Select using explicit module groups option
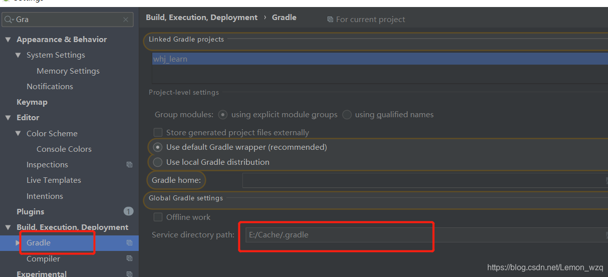 (223, 115)
